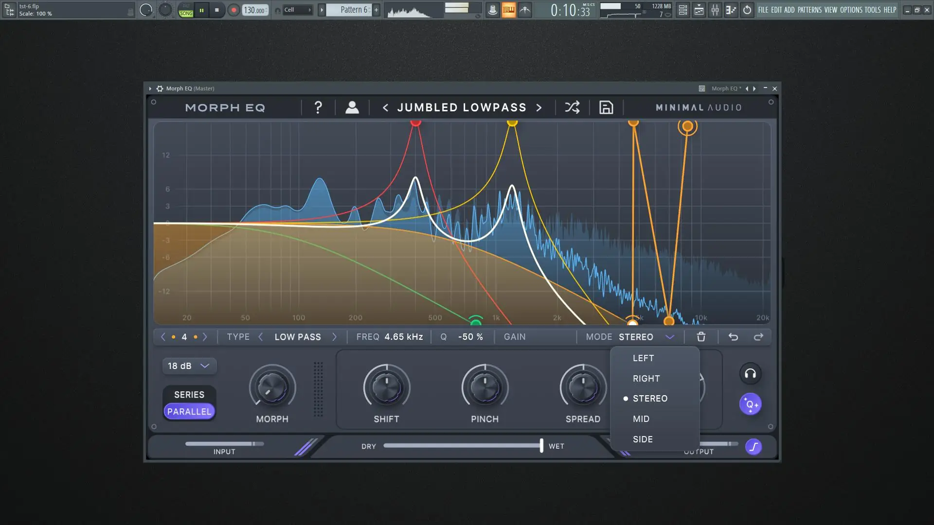Enable SERIES filter routing
934x525 pixels.
[x=189, y=395]
